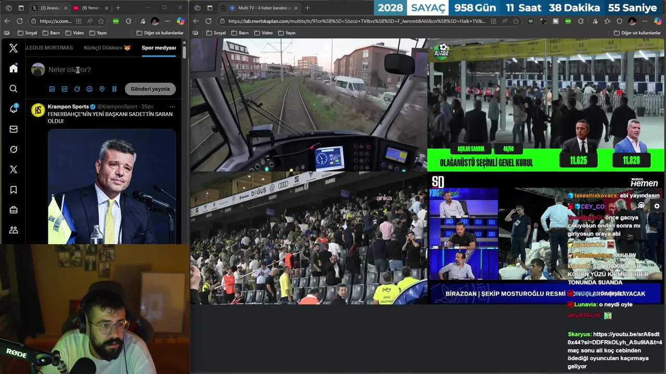666x374 pixels.
Task: Open X notifications bell with 3 badge
Action: click(14, 109)
